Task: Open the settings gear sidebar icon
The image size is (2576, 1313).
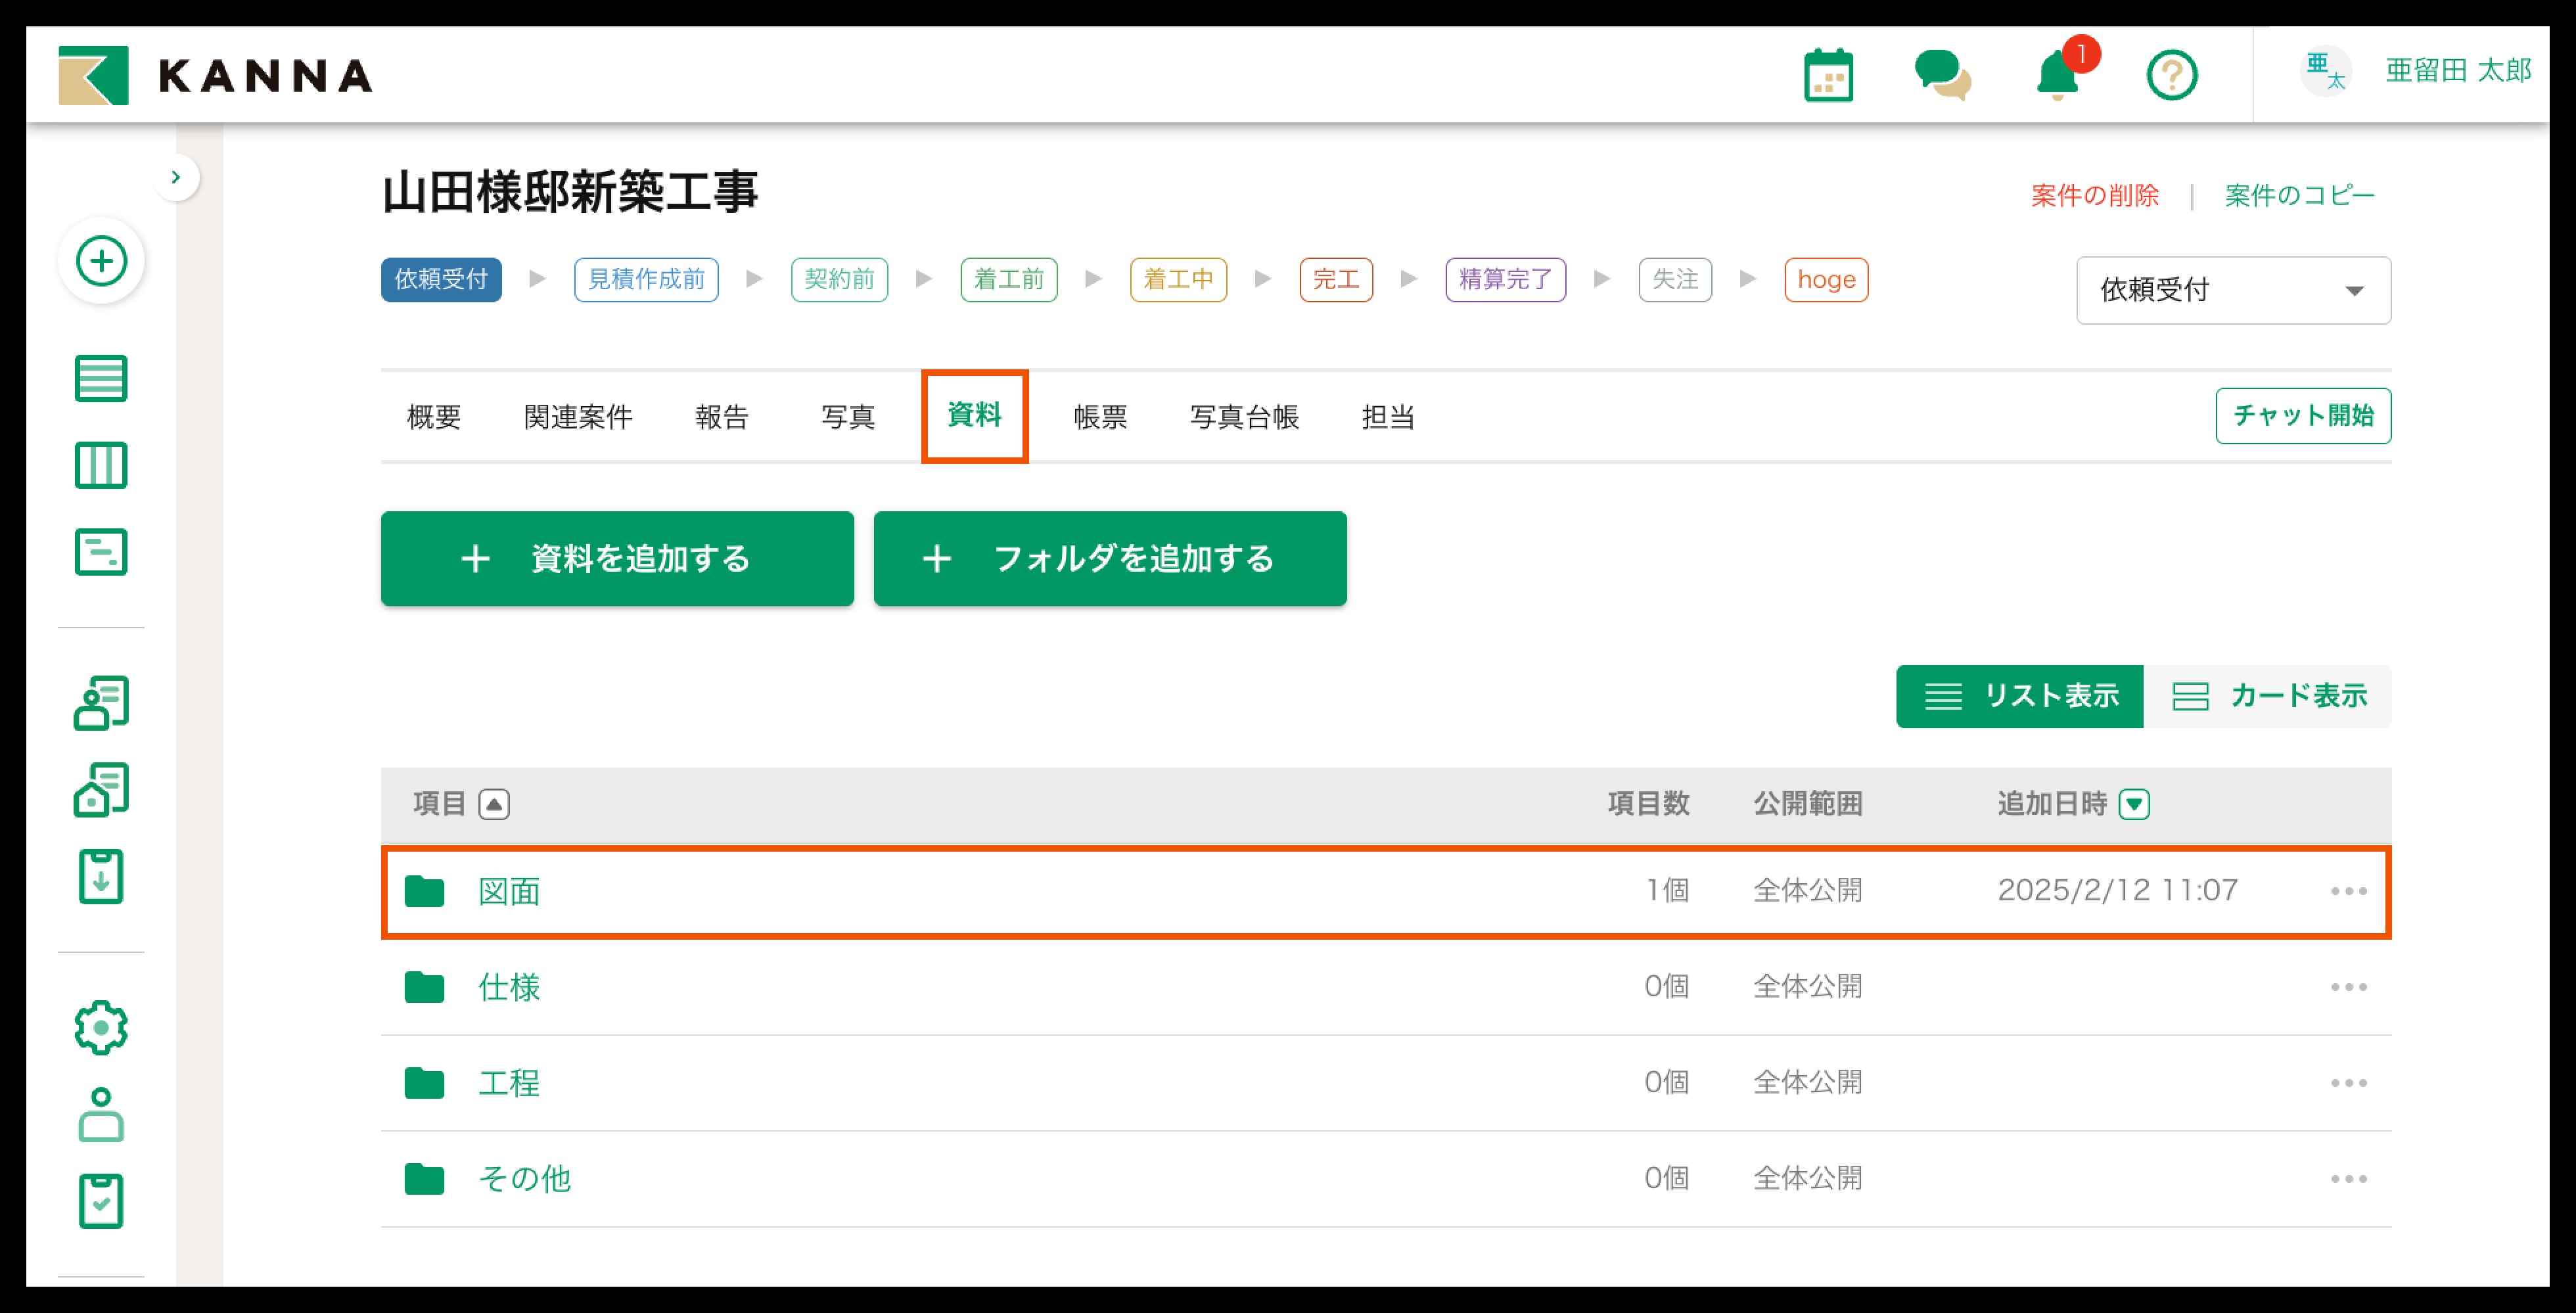Action: click(101, 1027)
